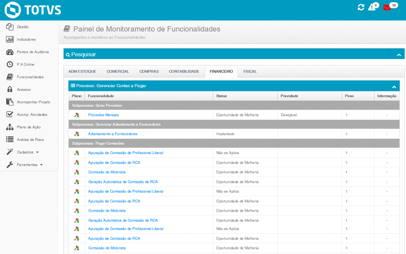Viewport: 406px width, 254px height.
Task: Open P.A Online clock item in sidebar
Action: coord(25,65)
